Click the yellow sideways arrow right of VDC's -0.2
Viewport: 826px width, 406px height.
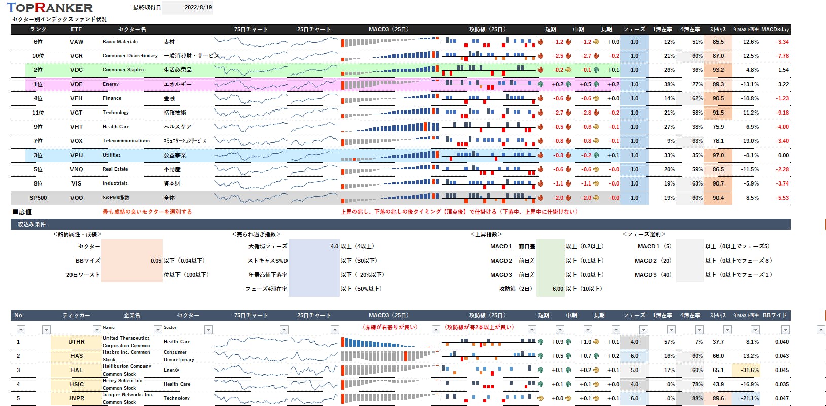tap(568, 70)
